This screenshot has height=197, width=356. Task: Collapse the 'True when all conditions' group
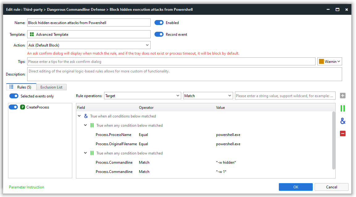[x=80, y=116]
